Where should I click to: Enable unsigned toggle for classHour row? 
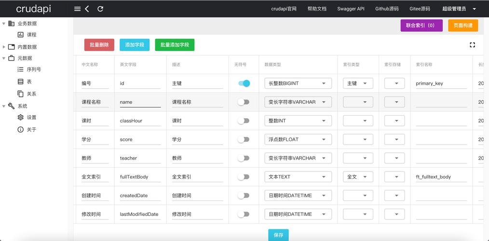tap(244, 120)
